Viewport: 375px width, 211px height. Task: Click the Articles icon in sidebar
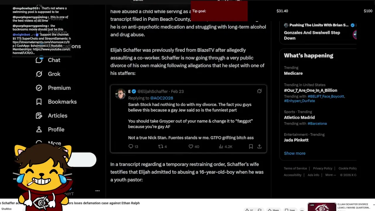(39, 115)
